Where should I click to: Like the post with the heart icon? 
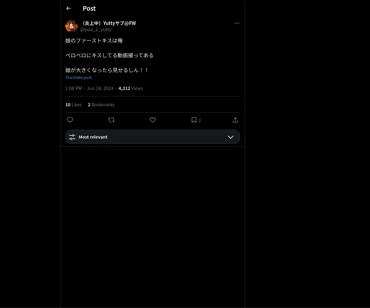[153, 120]
